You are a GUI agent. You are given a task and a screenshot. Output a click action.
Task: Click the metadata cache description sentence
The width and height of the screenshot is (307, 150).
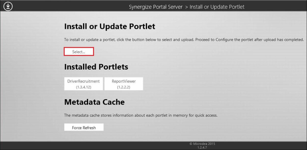click(x=141, y=115)
